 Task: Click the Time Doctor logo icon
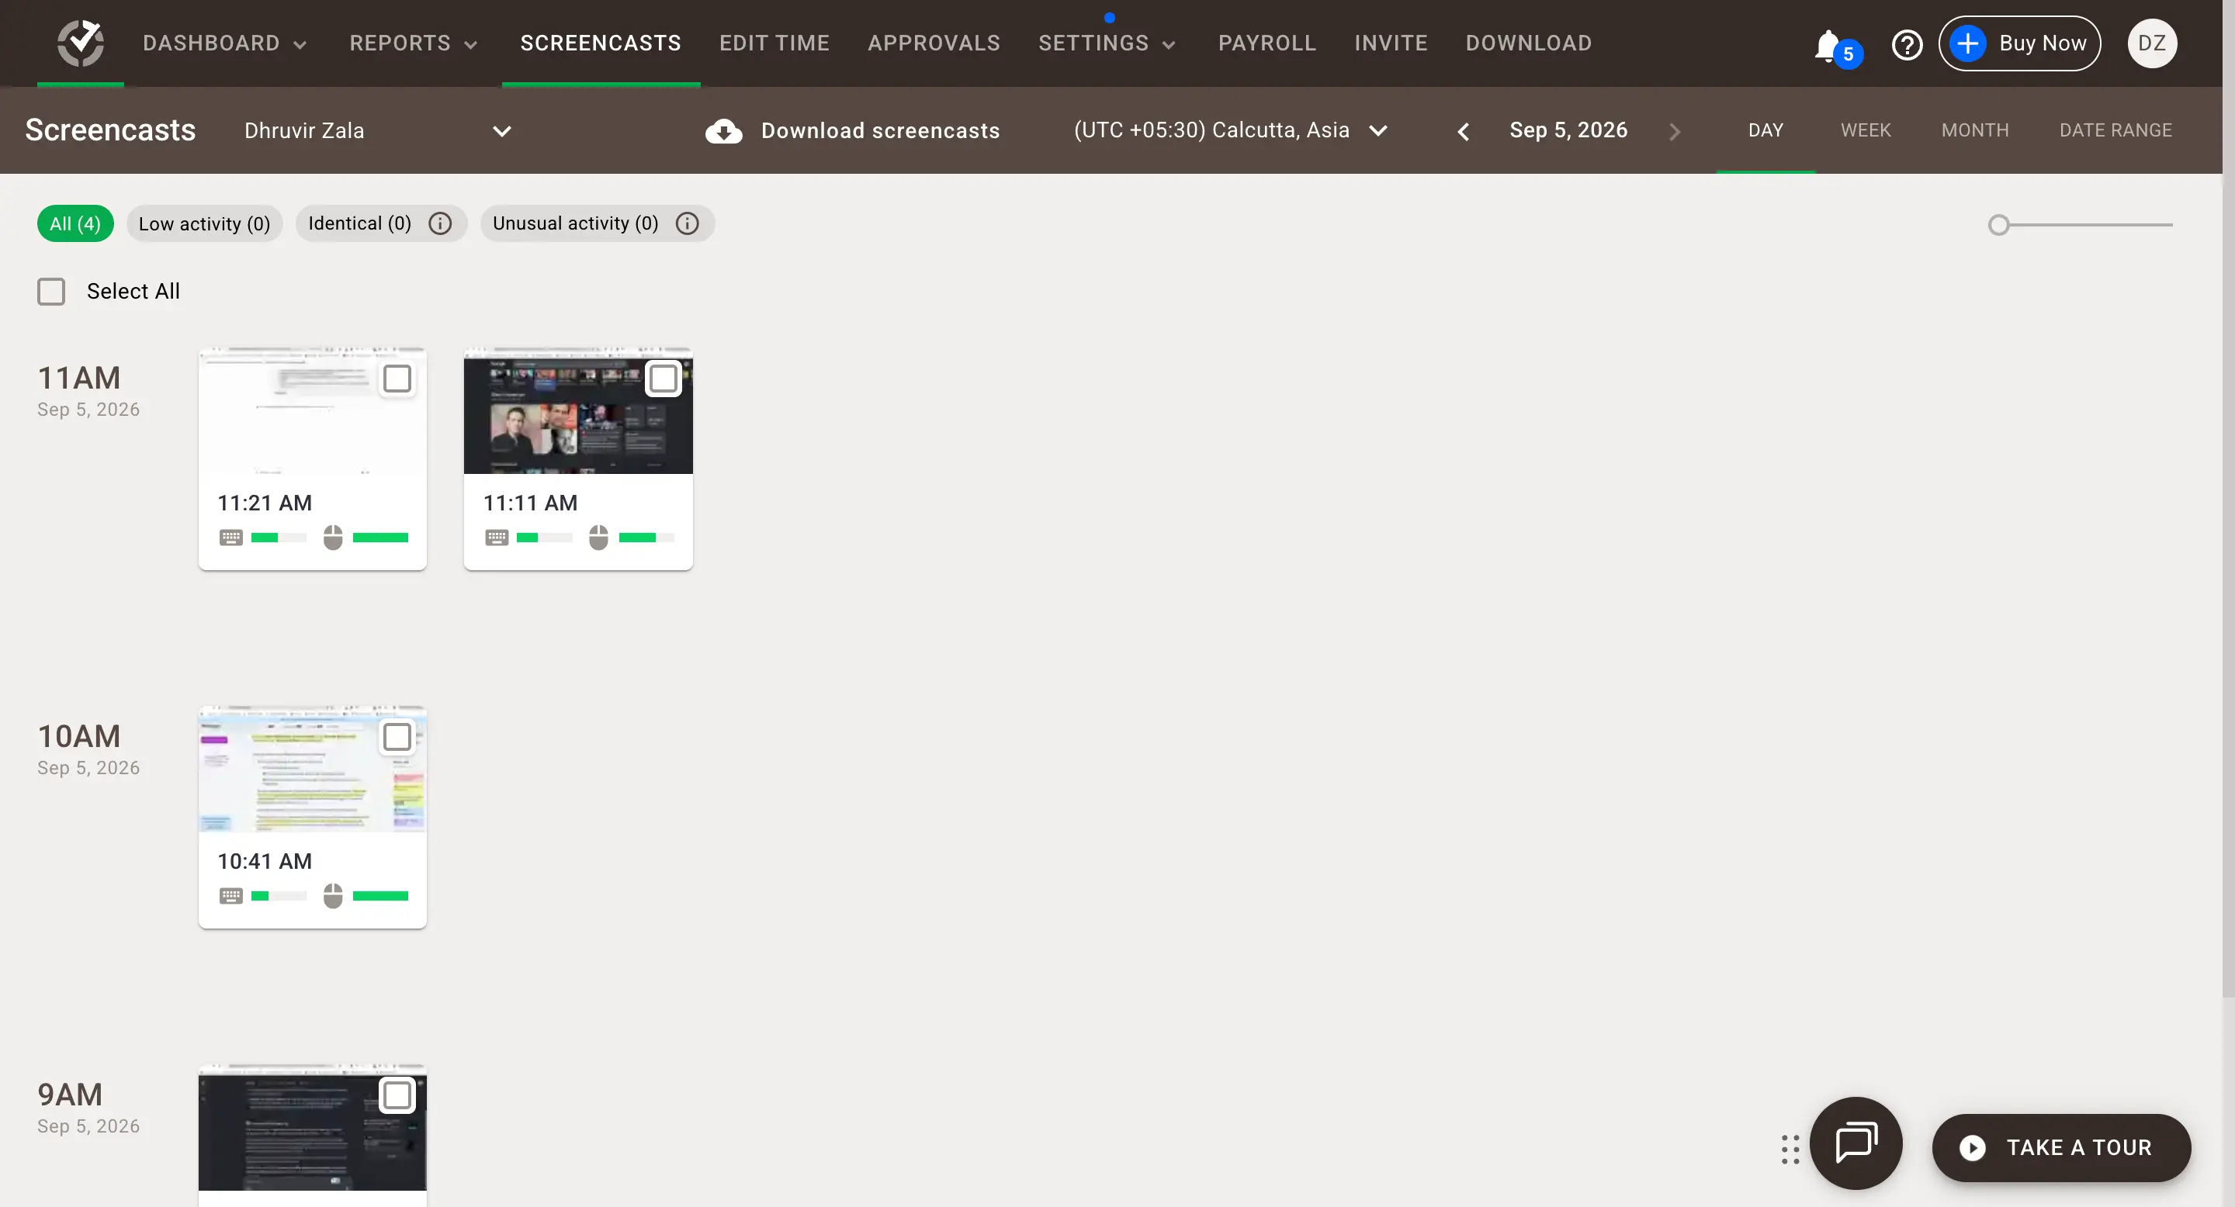click(81, 43)
